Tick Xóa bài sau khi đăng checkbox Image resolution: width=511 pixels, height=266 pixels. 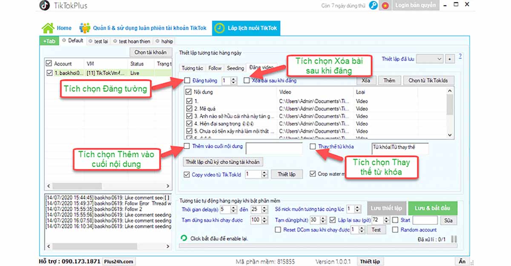[247, 80]
